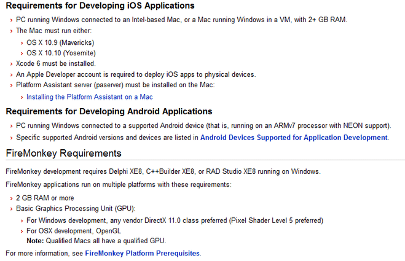Open 'Android Devices Supported for Application Development' link
This screenshot has height=261, width=405.
click(x=294, y=138)
